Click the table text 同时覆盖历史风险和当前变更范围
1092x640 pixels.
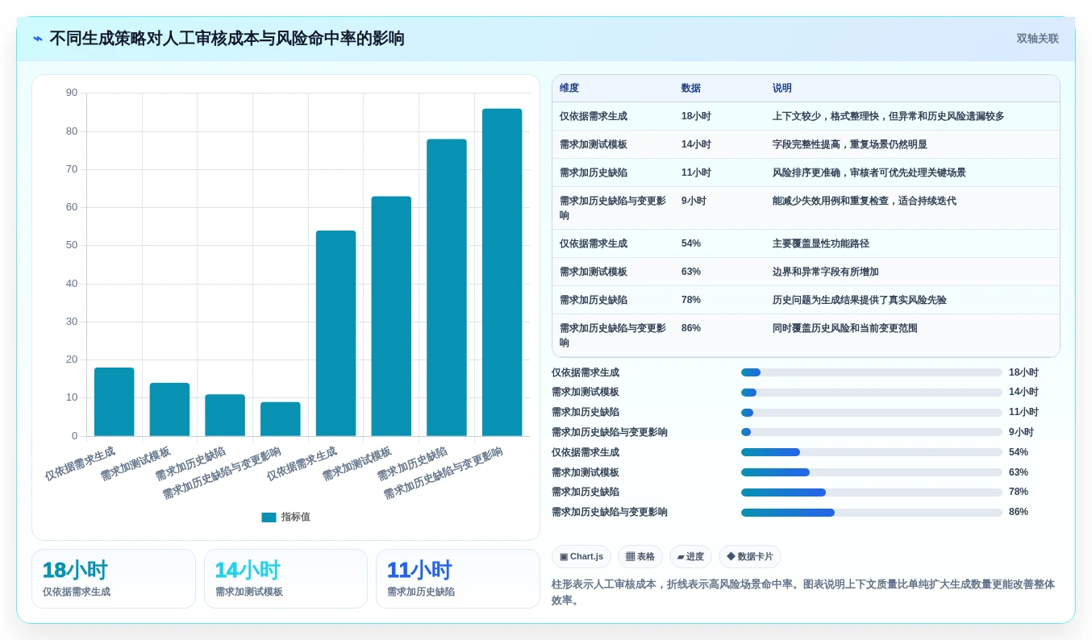click(x=845, y=328)
